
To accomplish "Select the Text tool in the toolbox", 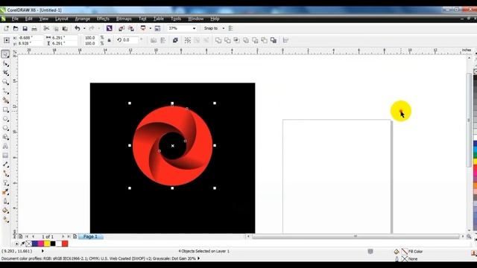I will tap(5, 146).
